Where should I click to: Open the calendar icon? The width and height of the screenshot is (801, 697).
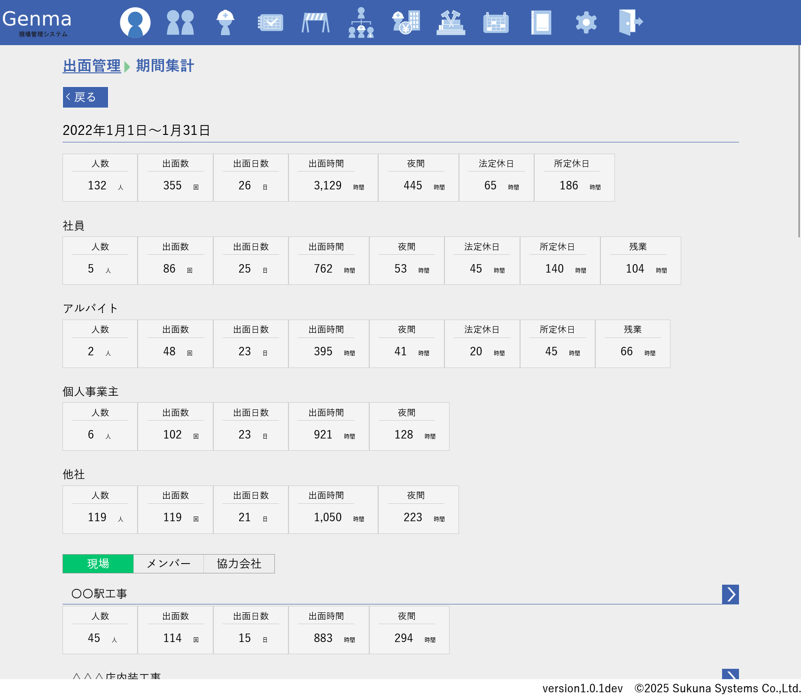point(496,23)
